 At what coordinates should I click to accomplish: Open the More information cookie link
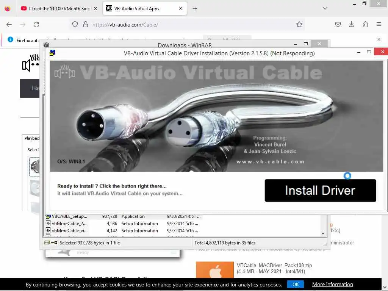tap(333, 284)
